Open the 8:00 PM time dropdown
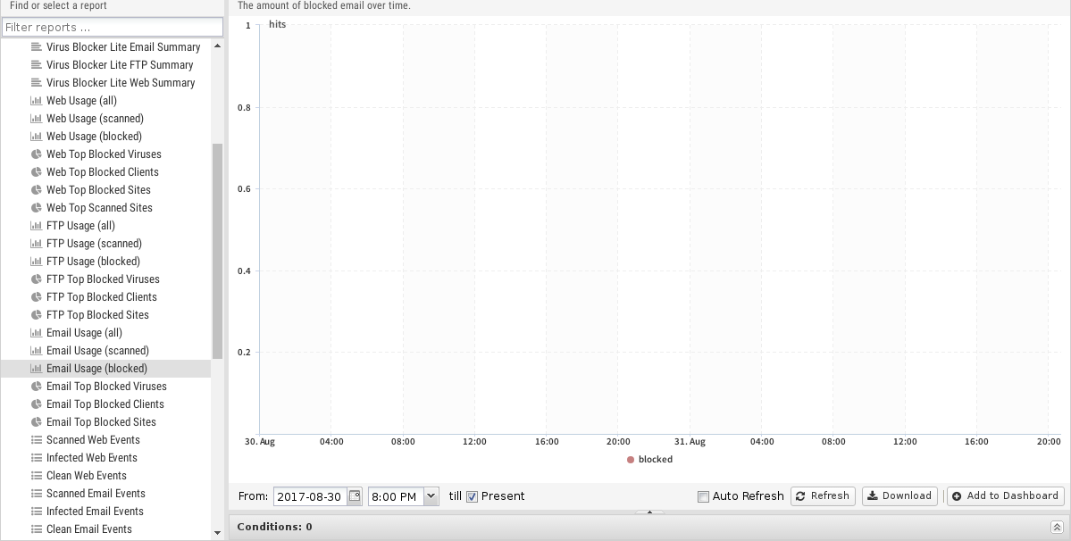 431,496
